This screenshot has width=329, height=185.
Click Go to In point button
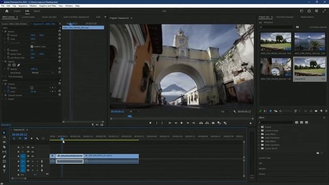pos(170,123)
